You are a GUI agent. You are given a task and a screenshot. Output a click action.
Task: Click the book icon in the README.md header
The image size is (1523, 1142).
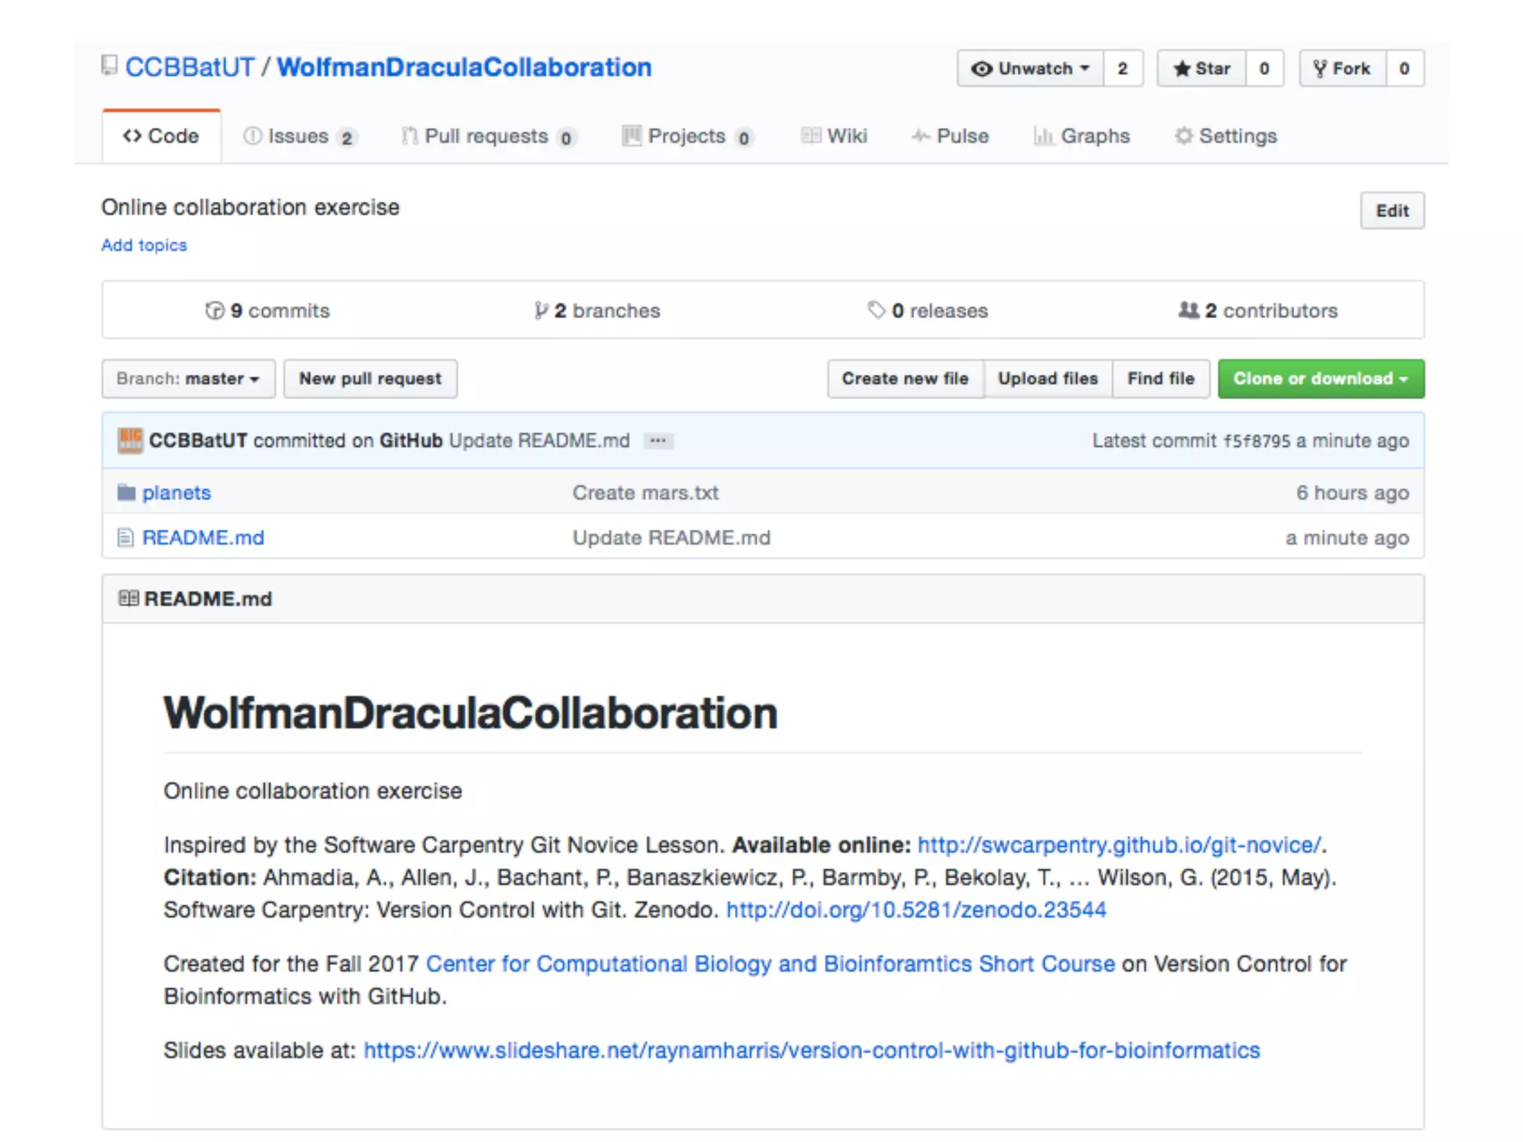129,599
